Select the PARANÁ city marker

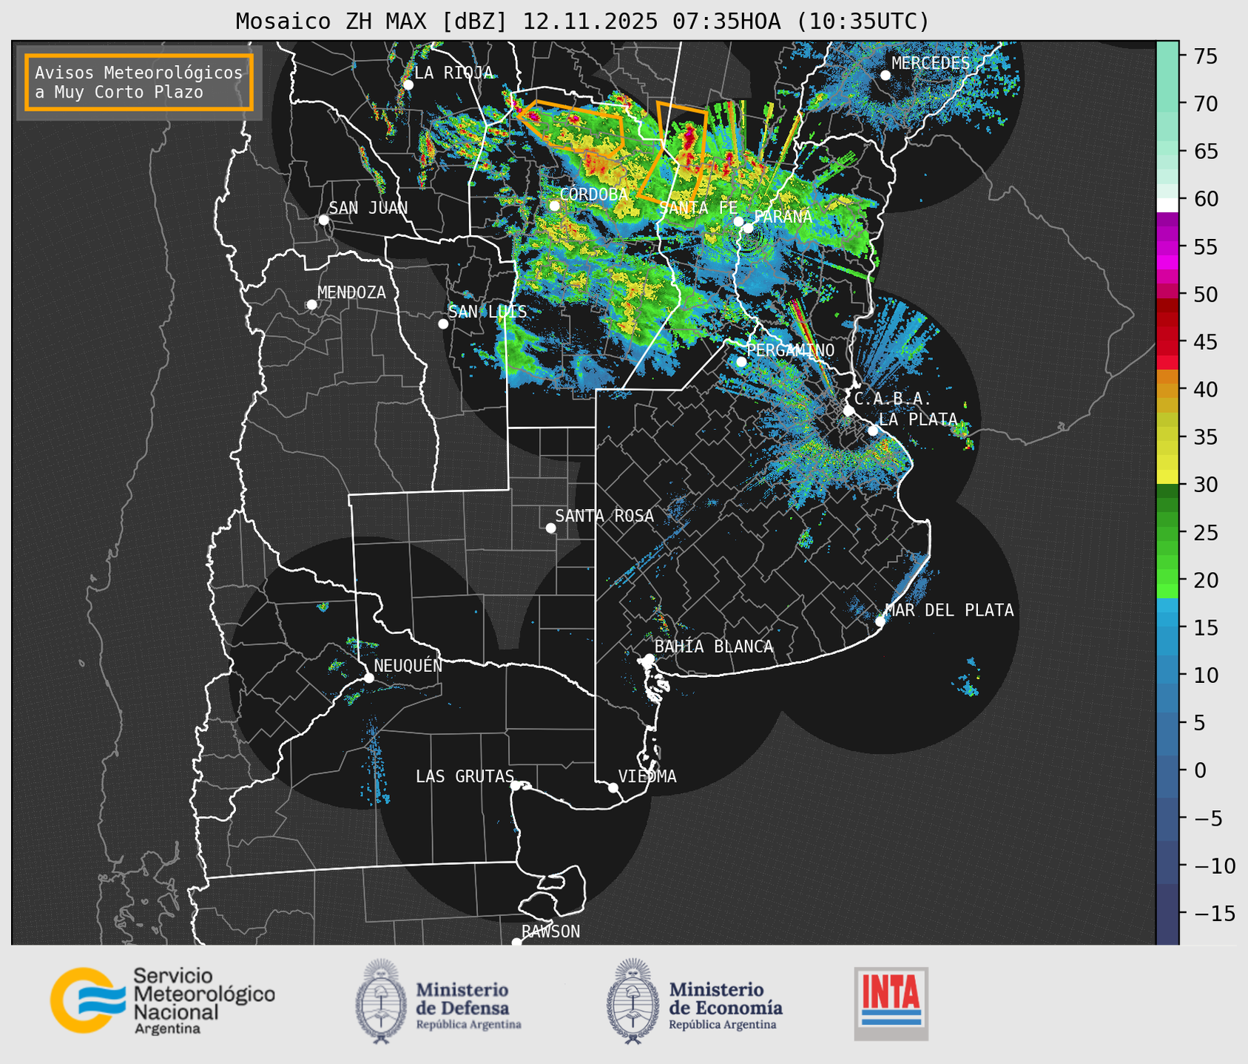tap(749, 228)
